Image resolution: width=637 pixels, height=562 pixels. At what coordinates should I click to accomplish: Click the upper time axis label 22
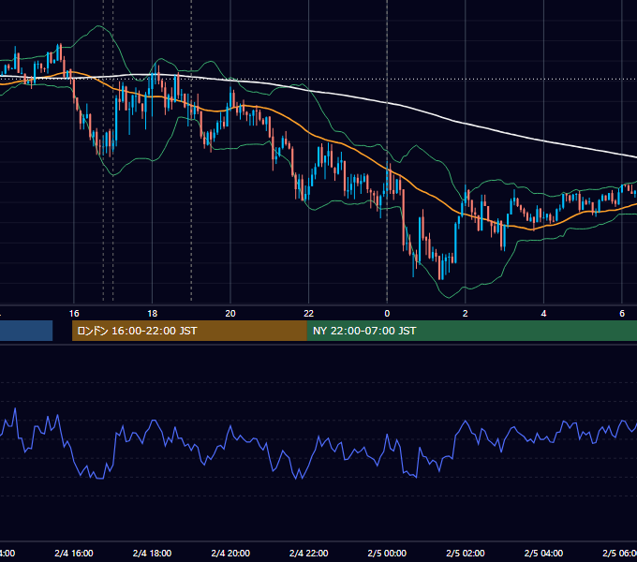point(309,314)
